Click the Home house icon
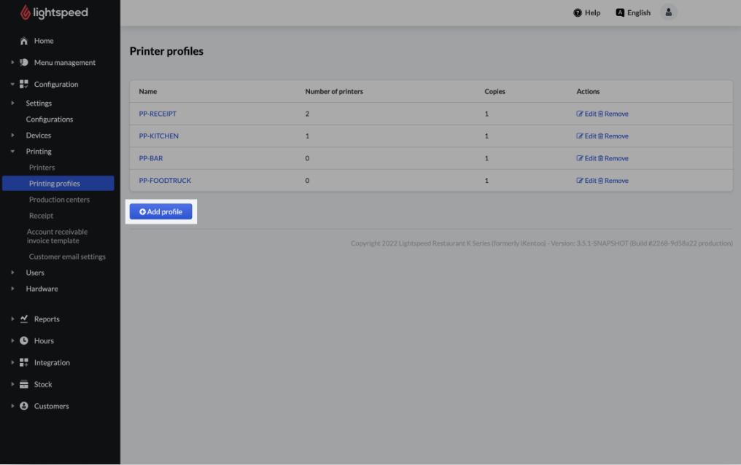Image resolution: width=741 pixels, height=465 pixels. point(24,41)
